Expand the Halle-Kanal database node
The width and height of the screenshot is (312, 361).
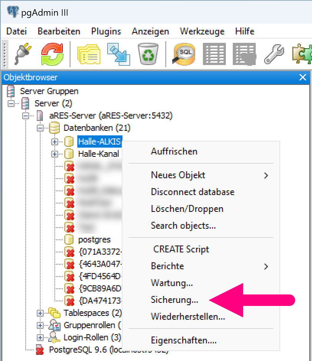[x=55, y=154]
